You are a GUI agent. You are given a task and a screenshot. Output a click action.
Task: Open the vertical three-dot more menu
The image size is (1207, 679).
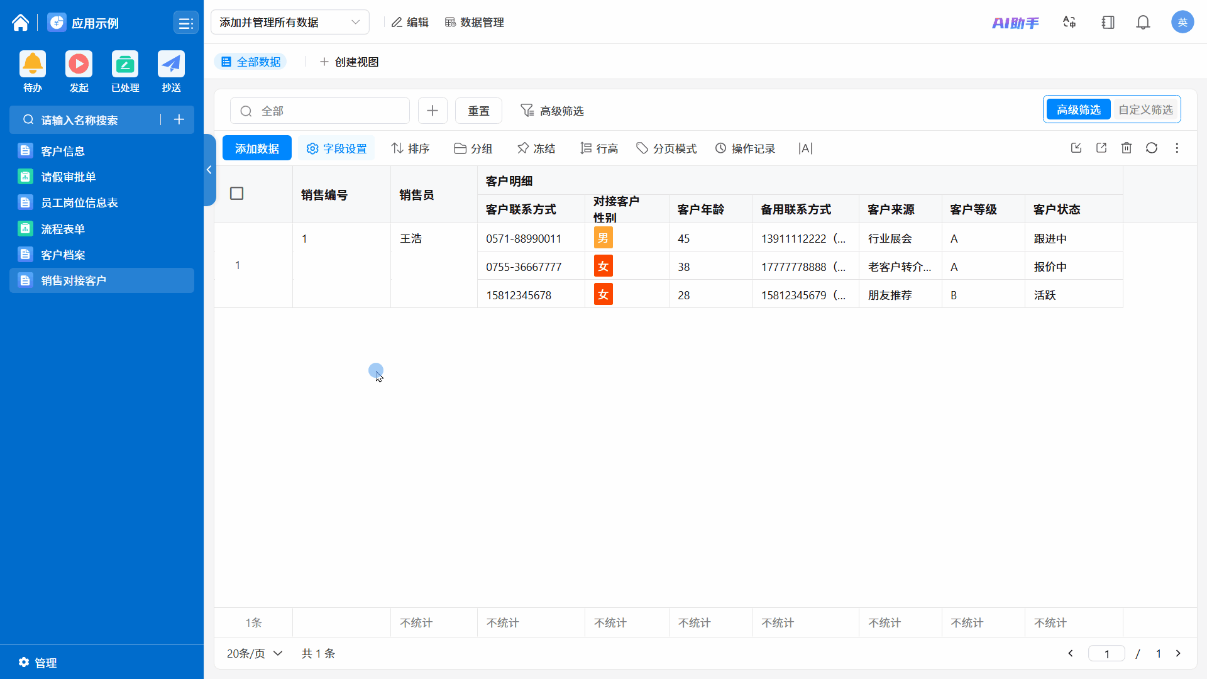[1177, 148]
